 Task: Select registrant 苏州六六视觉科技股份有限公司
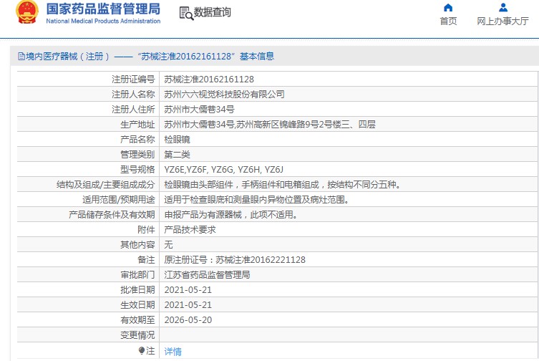pyautogui.click(x=224, y=95)
